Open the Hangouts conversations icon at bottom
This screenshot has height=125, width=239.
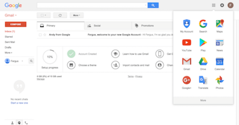tap(19, 123)
